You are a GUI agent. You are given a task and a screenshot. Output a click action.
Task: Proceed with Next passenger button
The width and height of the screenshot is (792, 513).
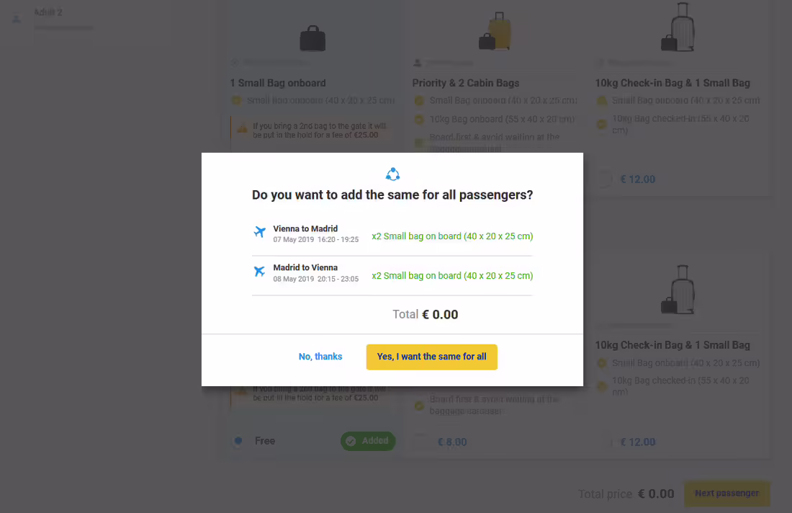727,494
